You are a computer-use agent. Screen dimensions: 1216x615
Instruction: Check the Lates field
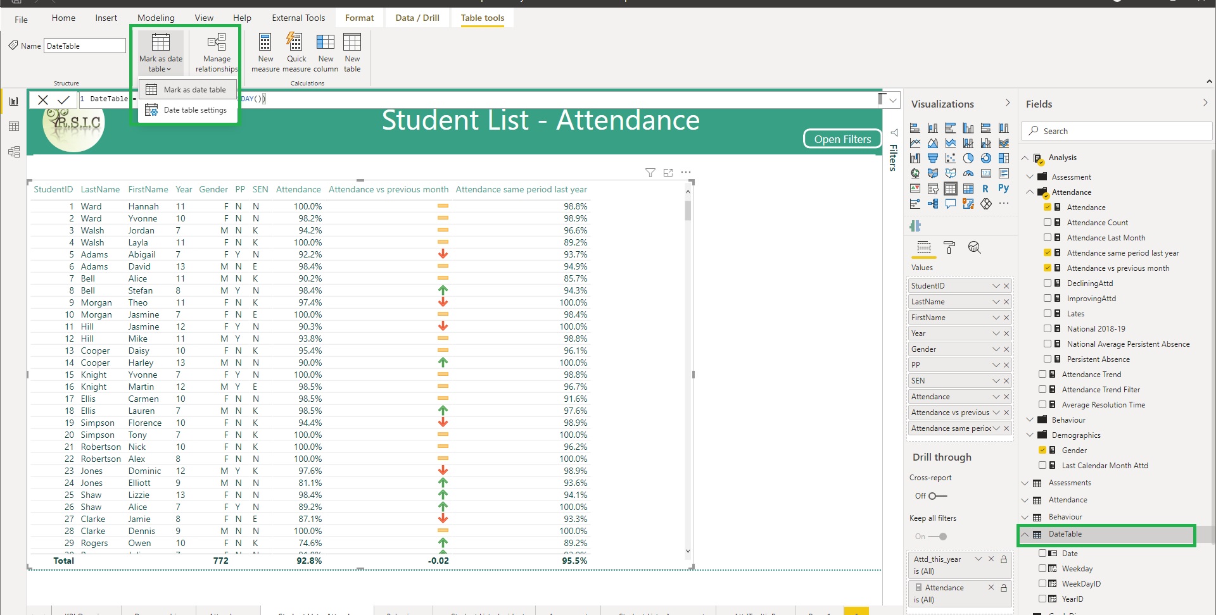coord(1048,314)
